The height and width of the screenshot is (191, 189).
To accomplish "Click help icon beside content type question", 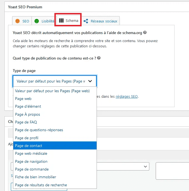I will [x=99, y=58].
